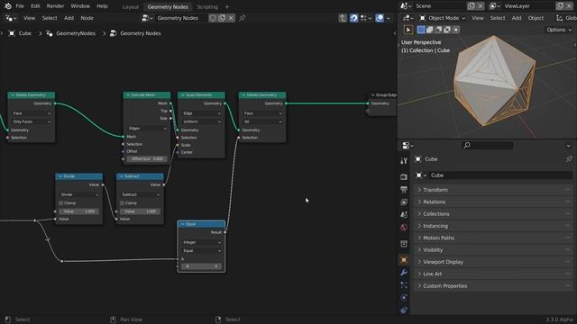
Task: Open Scale Elements Uniform dropdown
Action: [x=201, y=121]
